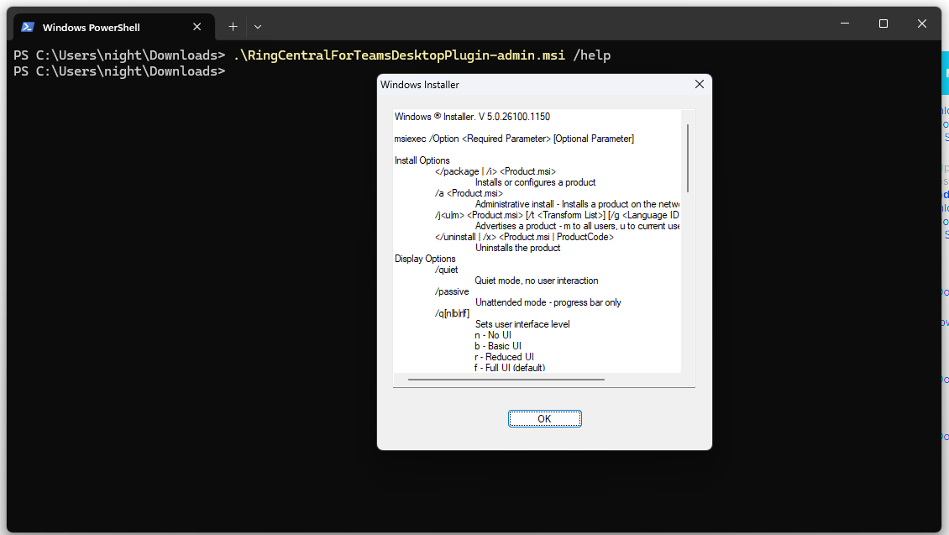The height and width of the screenshot is (535, 949).
Task: Click the PowerShell icon in tab
Action: pos(27,27)
